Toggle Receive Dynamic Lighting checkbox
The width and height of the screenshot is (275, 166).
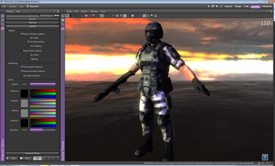(22, 34)
